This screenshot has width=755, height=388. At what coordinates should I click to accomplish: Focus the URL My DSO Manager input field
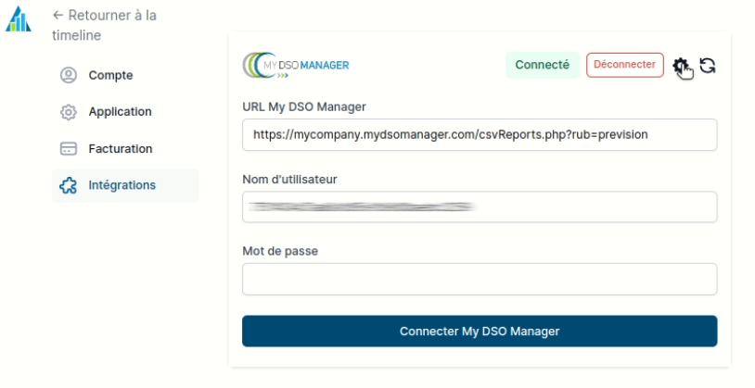(x=480, y=134)
